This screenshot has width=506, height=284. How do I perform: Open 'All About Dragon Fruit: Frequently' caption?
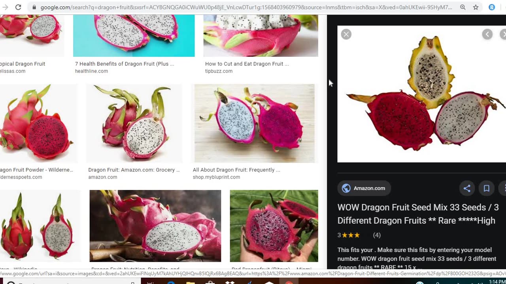[x=236, y=170]
